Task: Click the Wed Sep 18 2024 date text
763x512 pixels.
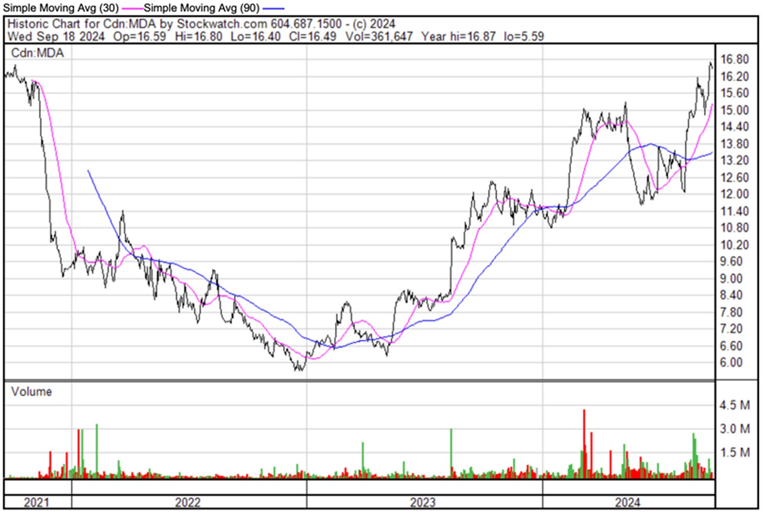Action: 56,37
